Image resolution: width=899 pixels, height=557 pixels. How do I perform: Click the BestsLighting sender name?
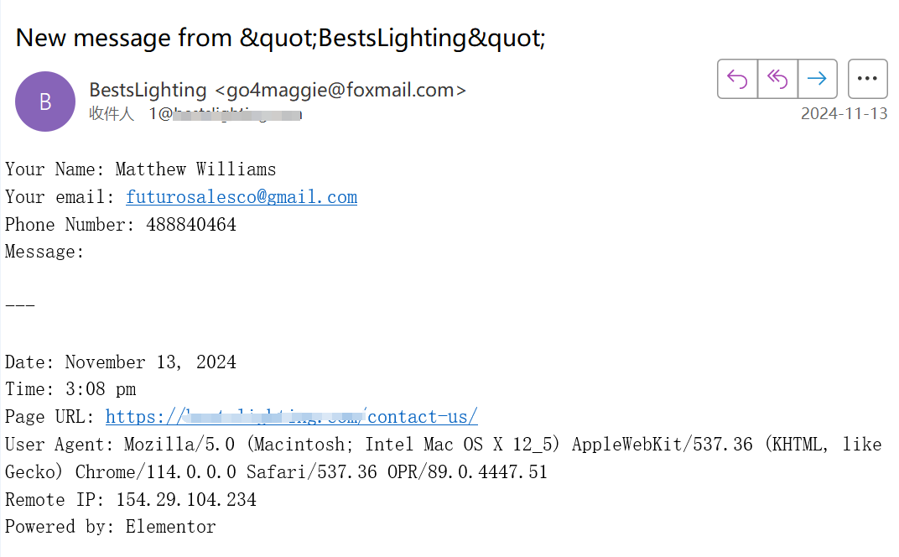pyautogui.click(x=148, y=90)
